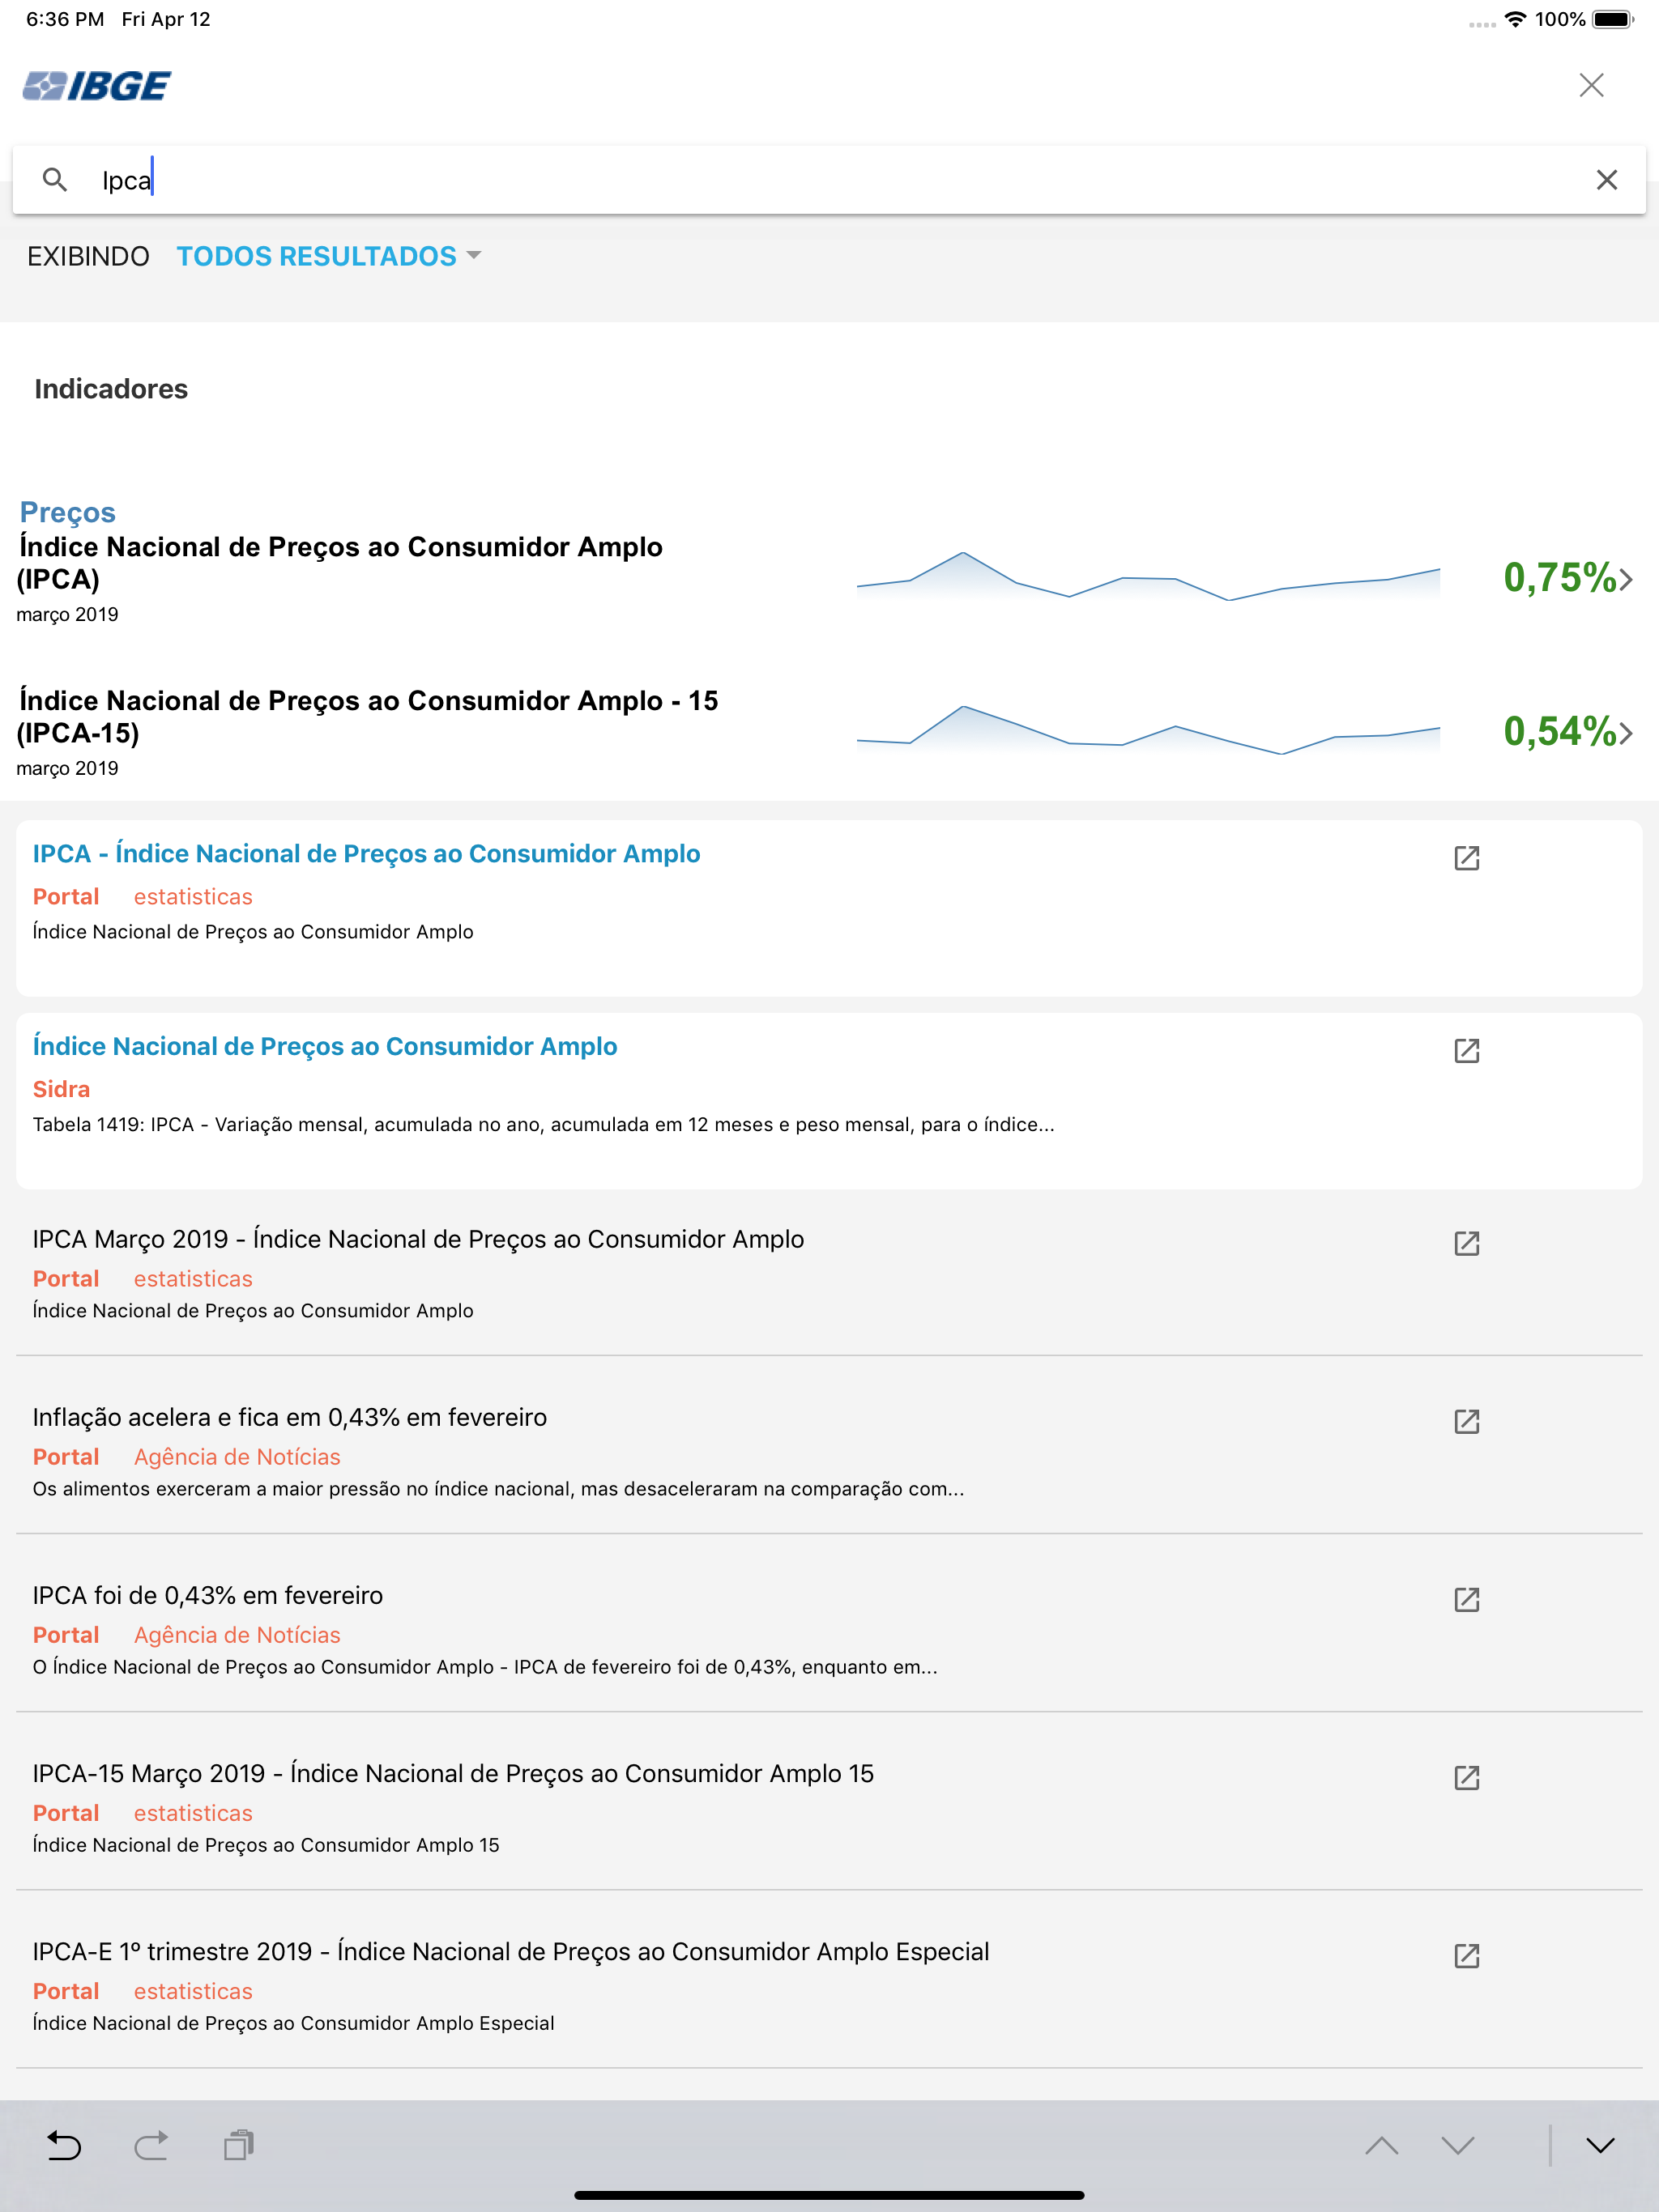Tap the keyboard undo arrow
1659x2212 pixels.
[64, 2145]
